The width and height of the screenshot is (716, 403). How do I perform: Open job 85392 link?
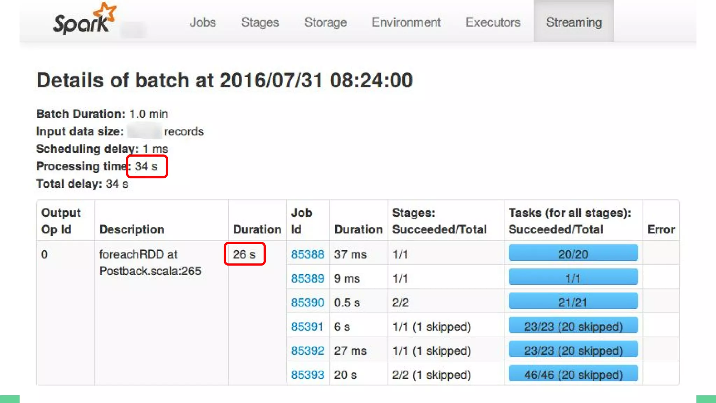coord(307,351)
